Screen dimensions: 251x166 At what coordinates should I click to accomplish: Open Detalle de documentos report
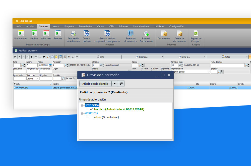[x=179, y=33]
